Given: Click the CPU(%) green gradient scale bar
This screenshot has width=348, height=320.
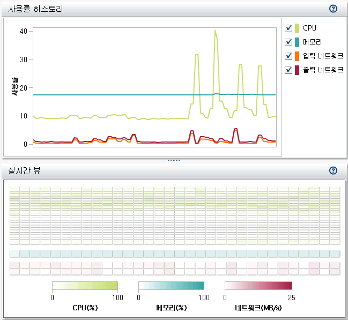Looking at the screenshot, I should 85,285.
